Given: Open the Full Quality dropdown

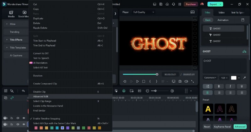Looking at the screenshot, I should 144,12.
